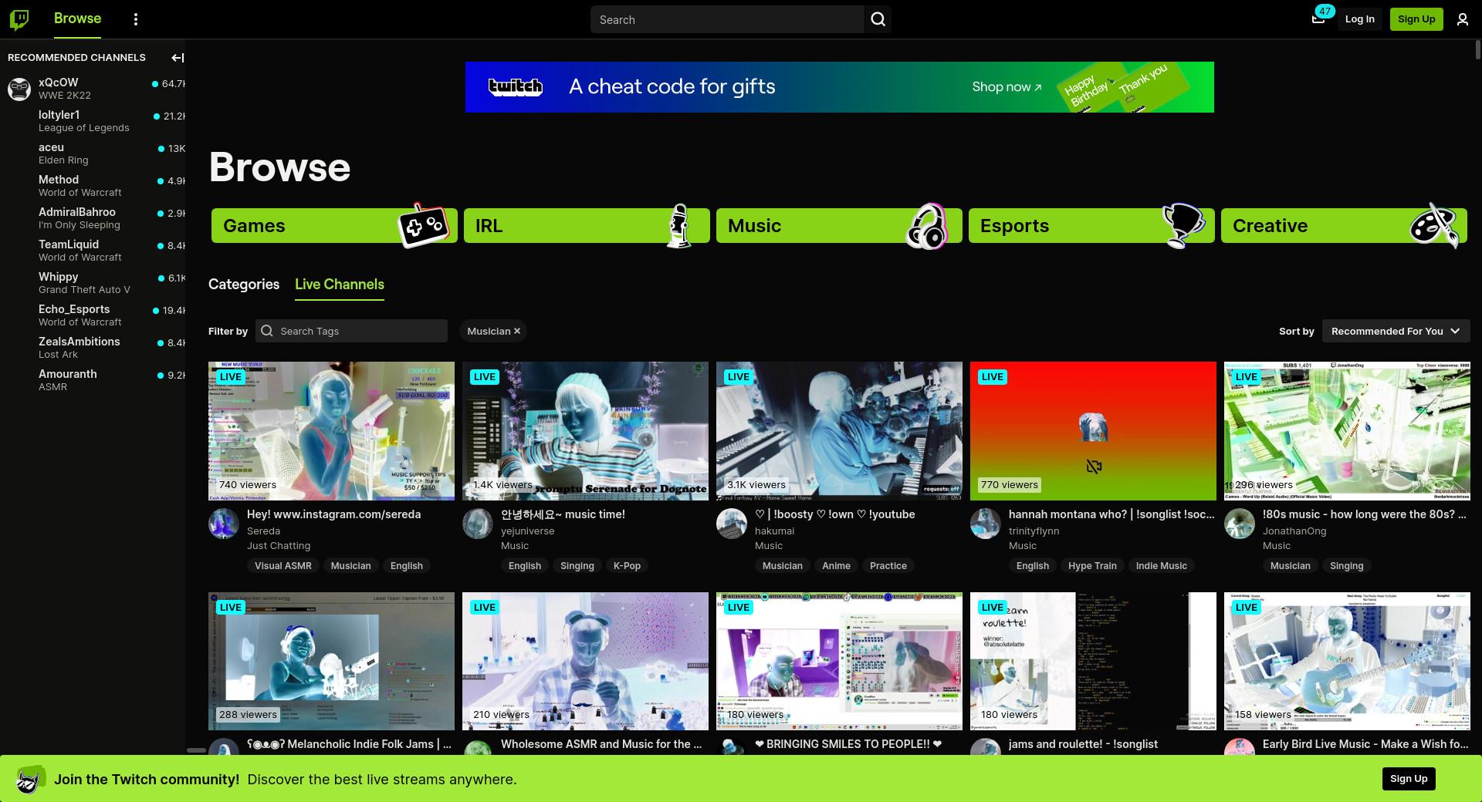This screenshot has height=802, width=1482.
Task: Open aceu Elden Ring channel
Action: 93,153
